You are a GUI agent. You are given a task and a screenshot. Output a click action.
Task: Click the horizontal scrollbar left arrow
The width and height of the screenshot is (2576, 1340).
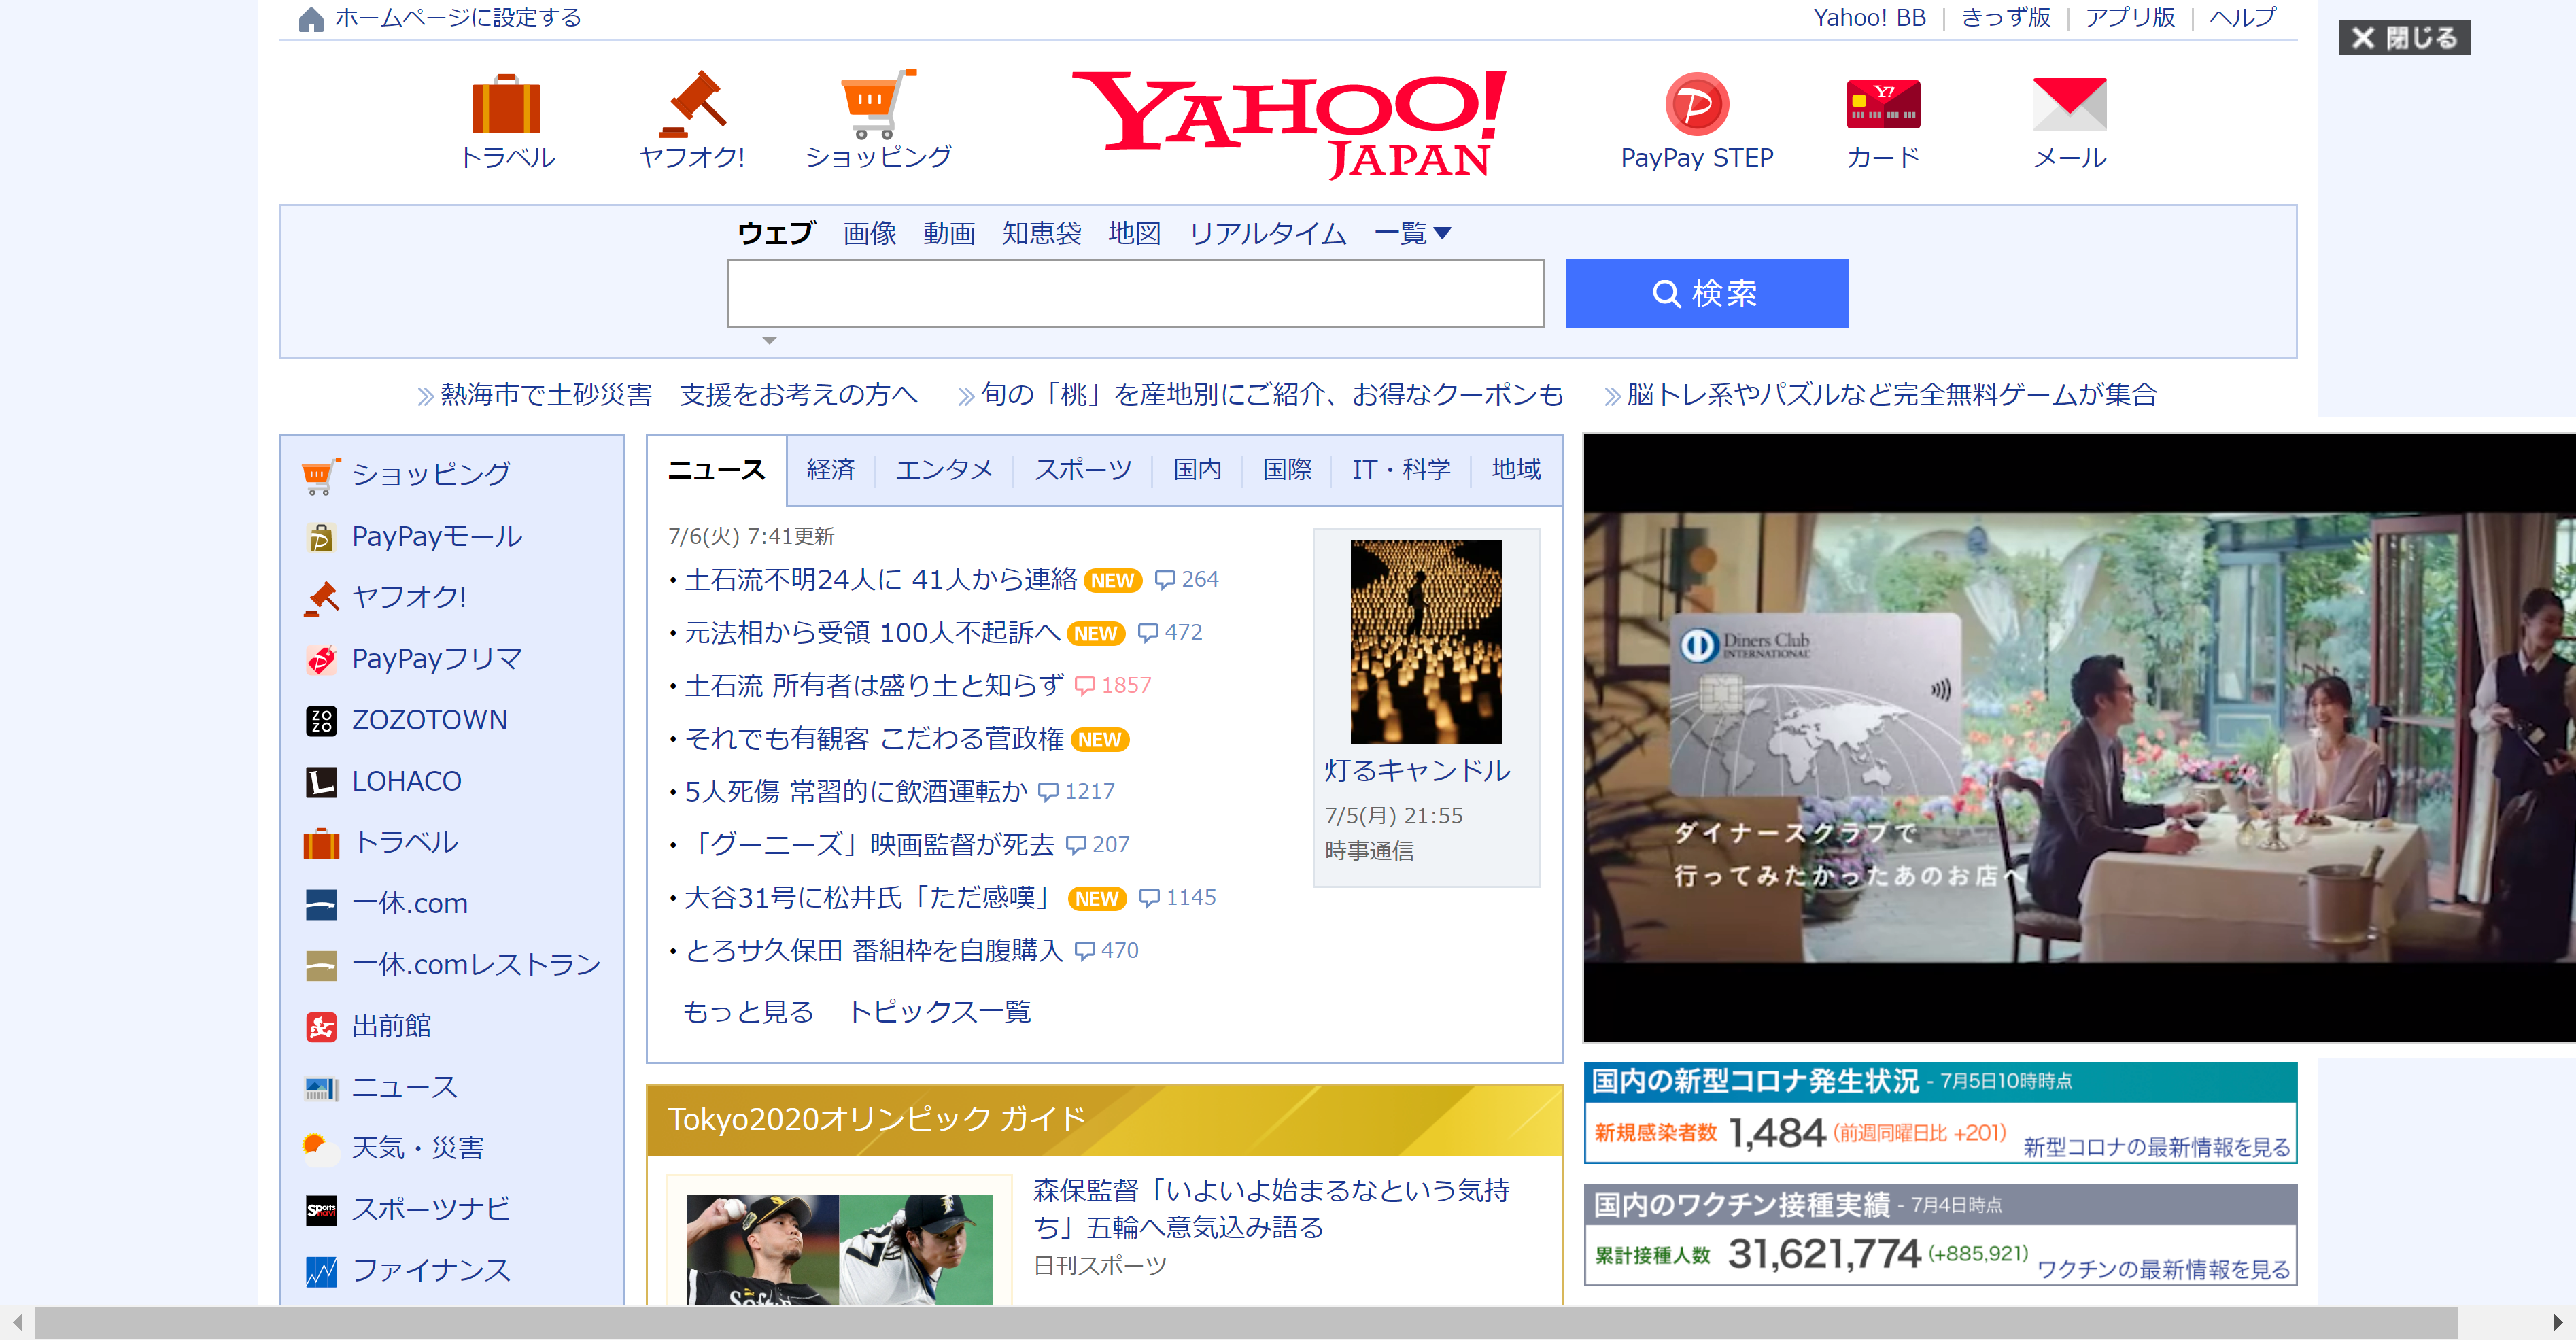(x=17, y=1323)
